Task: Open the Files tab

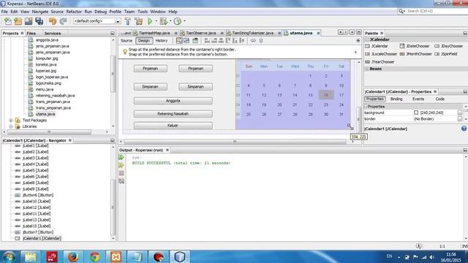Action: point(31,34)
